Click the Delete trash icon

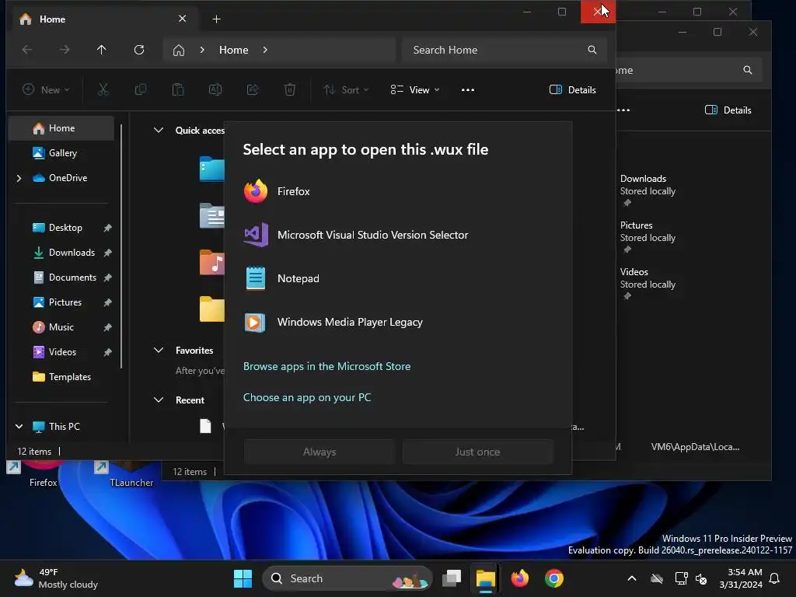[x=290, y=90]
